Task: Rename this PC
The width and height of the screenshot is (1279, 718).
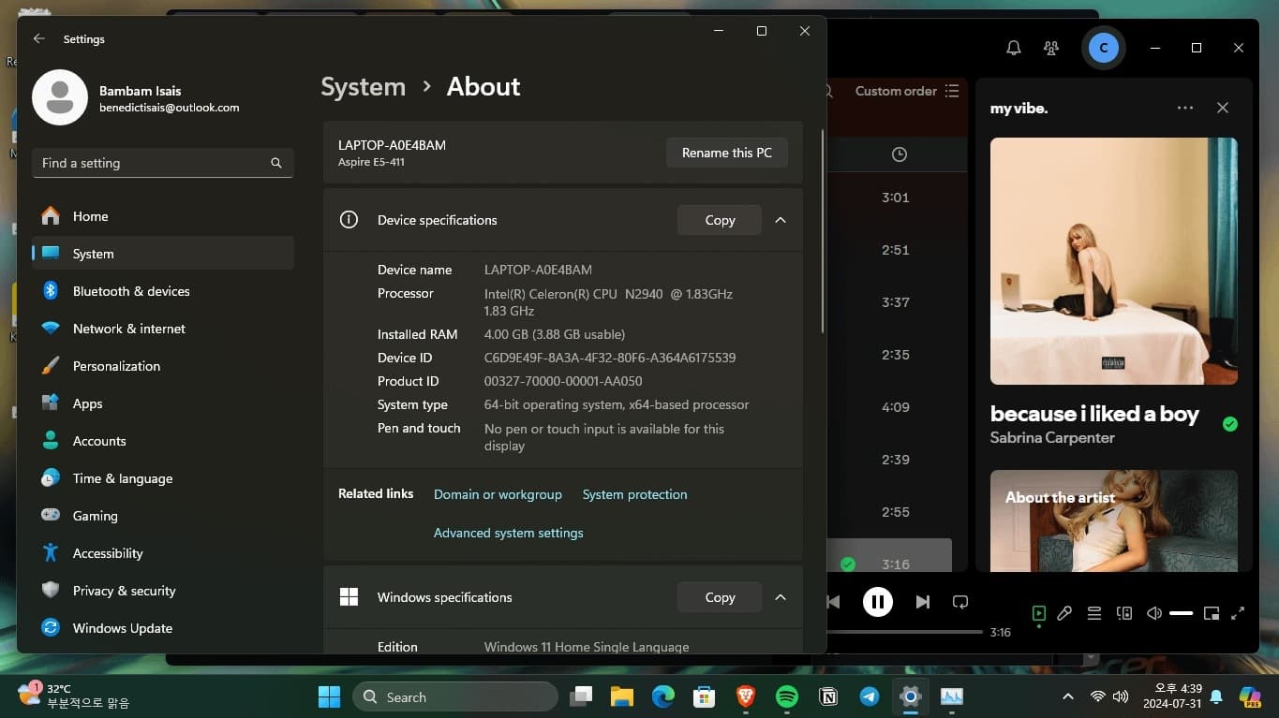Action: [727, 153]
